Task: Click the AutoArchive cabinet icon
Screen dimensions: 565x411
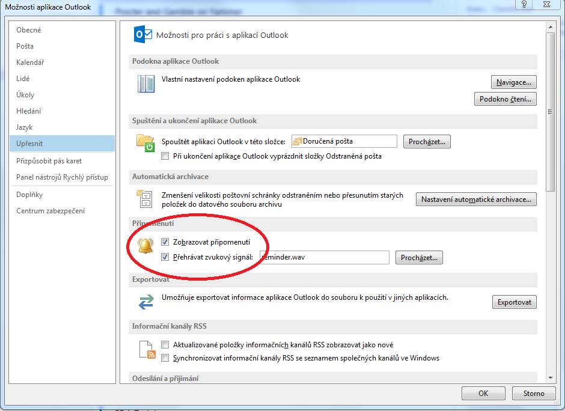Action: click(145, 199)
